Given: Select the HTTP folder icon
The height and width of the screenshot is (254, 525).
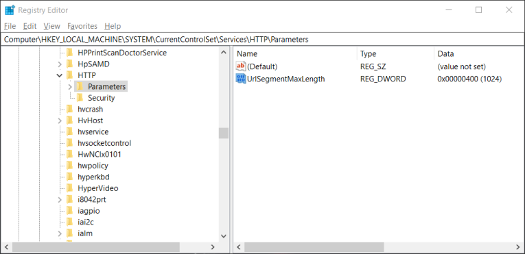Looking at the screenshot, I should pos(69,75).
